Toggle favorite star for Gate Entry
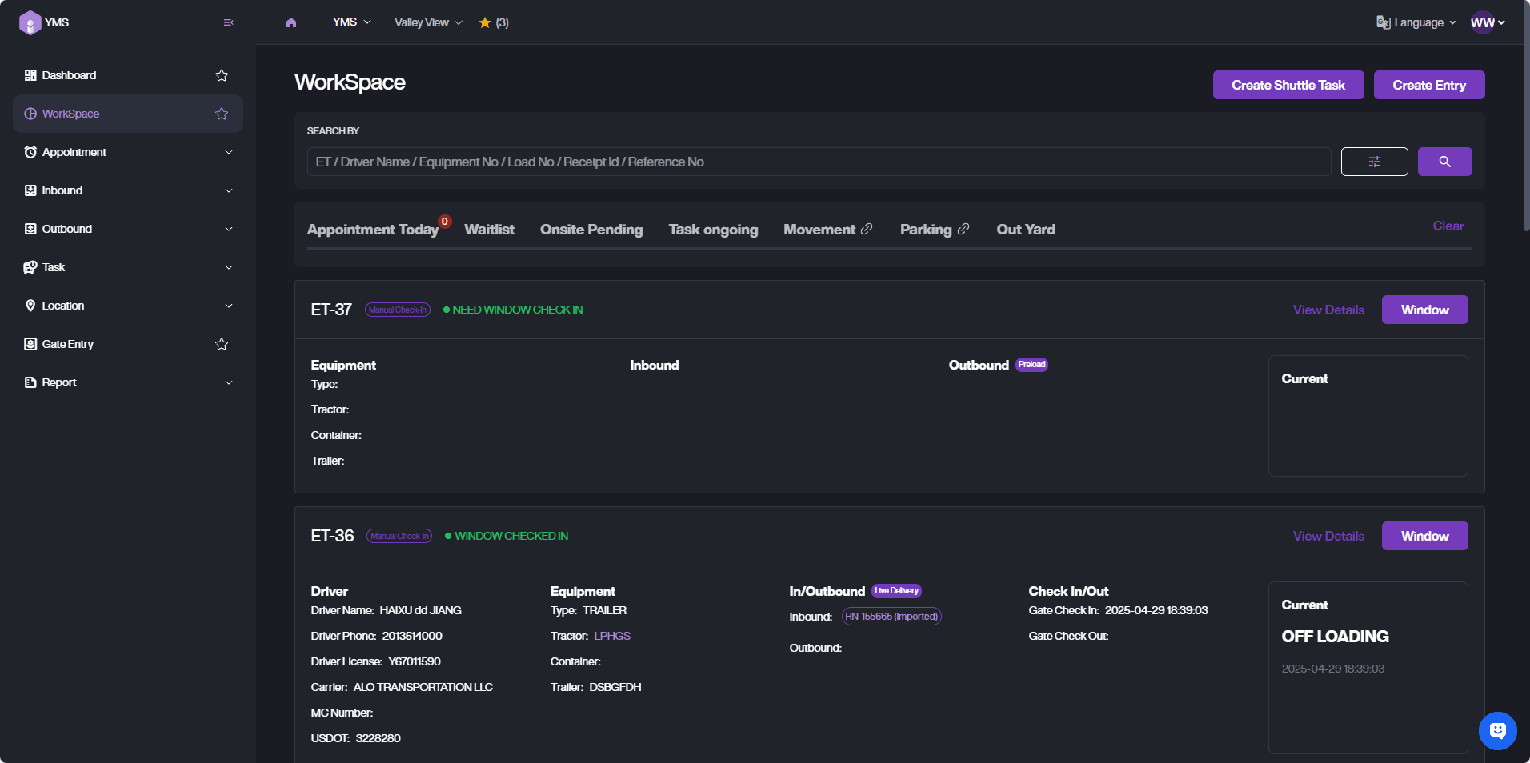 pyautogui.click(x=222, y=344)
